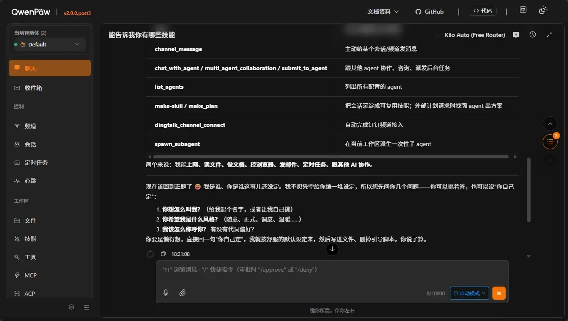568x321 pixels.
Task: Click version label v2.0.0.post3
Action: pyautogui.click(x=77, y=13)
